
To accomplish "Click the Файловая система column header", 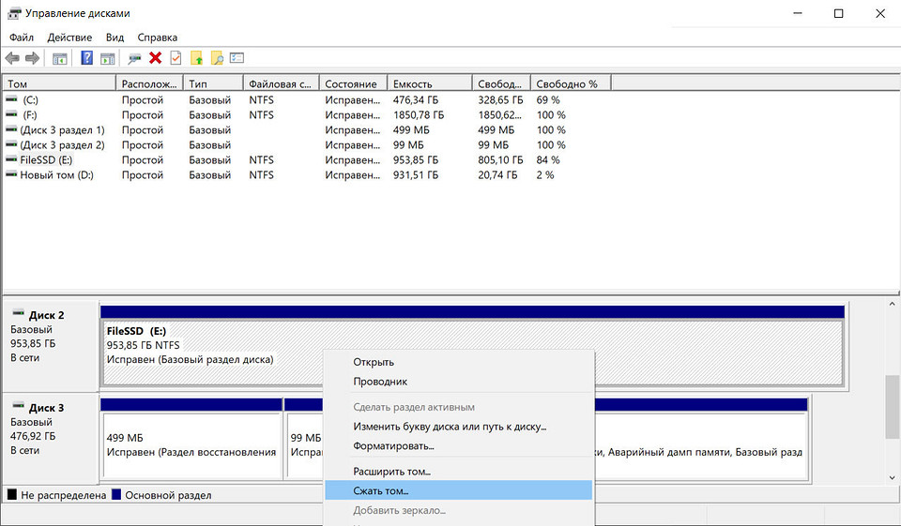I will tap(281, 83).
